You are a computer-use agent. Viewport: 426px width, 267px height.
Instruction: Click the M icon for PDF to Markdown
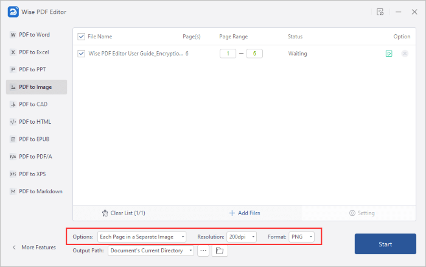(x=13, y=191)
